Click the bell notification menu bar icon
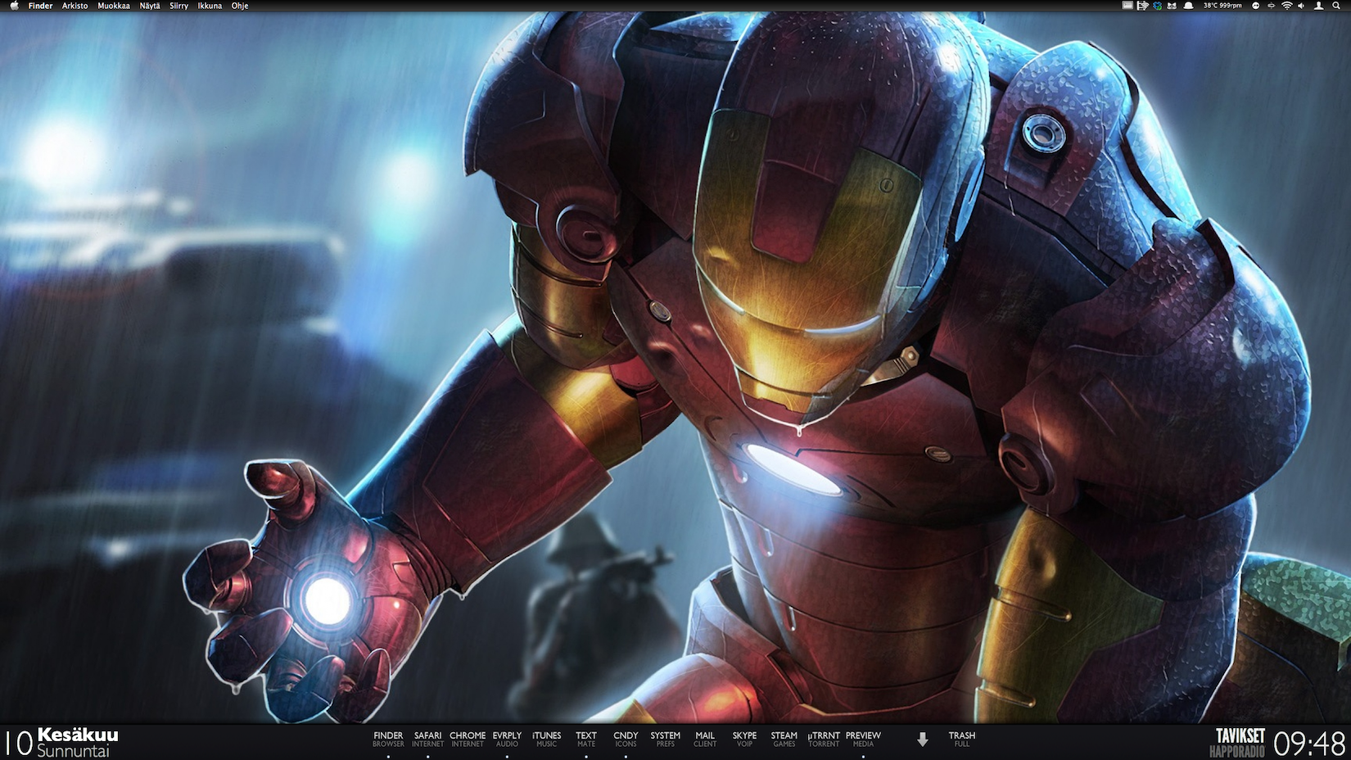 (1188, 6)
